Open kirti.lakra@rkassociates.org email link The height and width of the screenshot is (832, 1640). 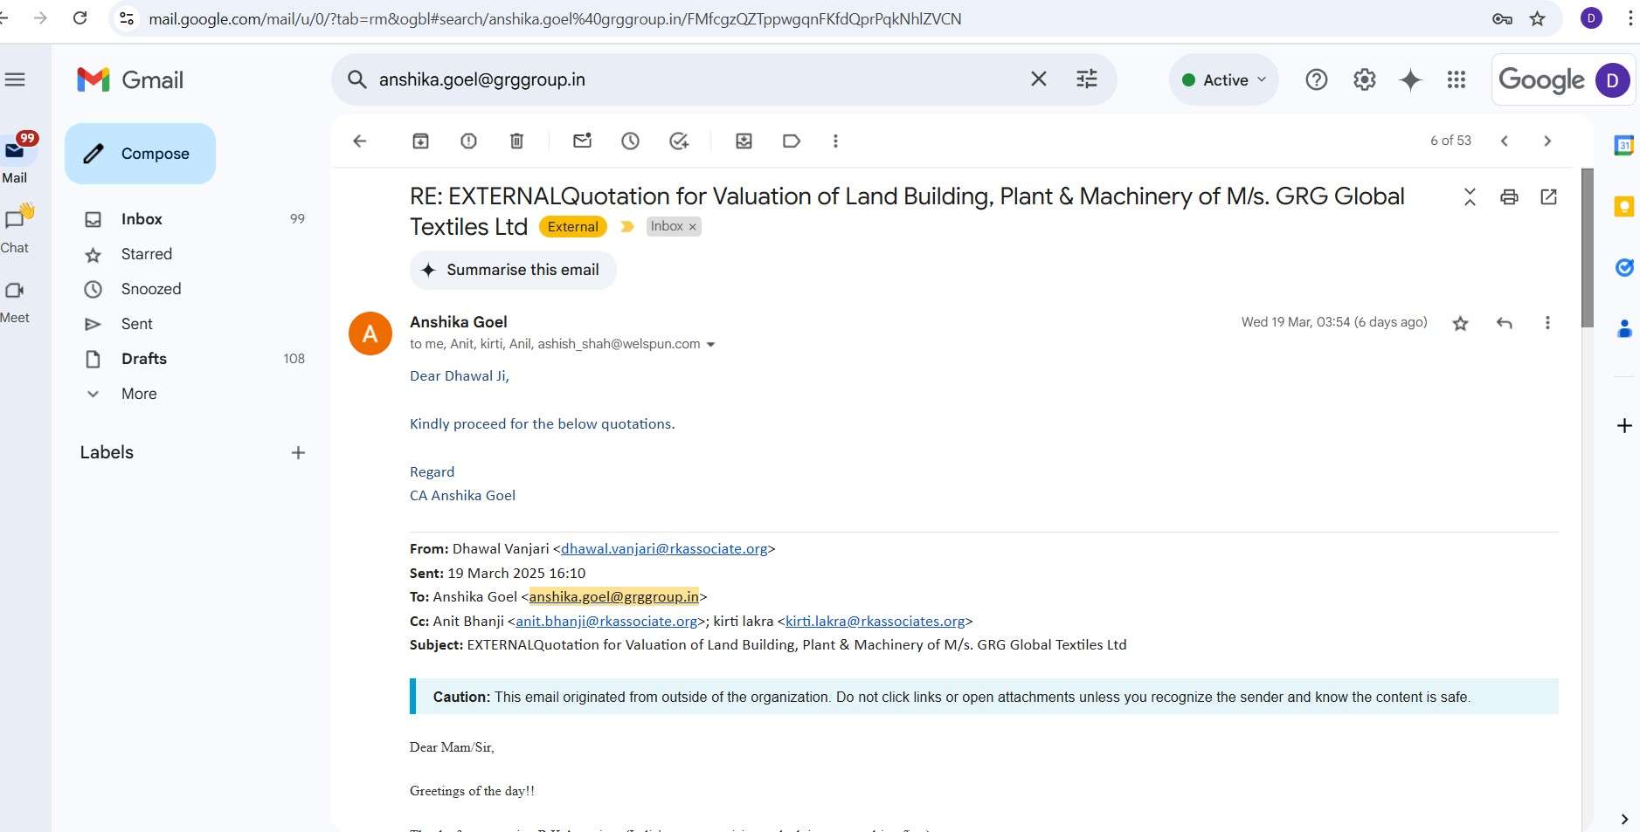coord(875,622)
